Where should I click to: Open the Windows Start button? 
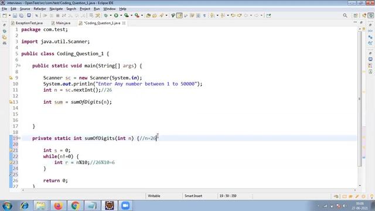point(7,206)
